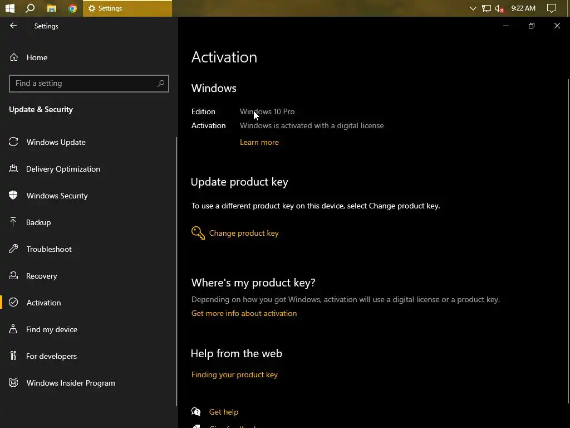Open Google Chrome from the taskbar

coord(72,8)
